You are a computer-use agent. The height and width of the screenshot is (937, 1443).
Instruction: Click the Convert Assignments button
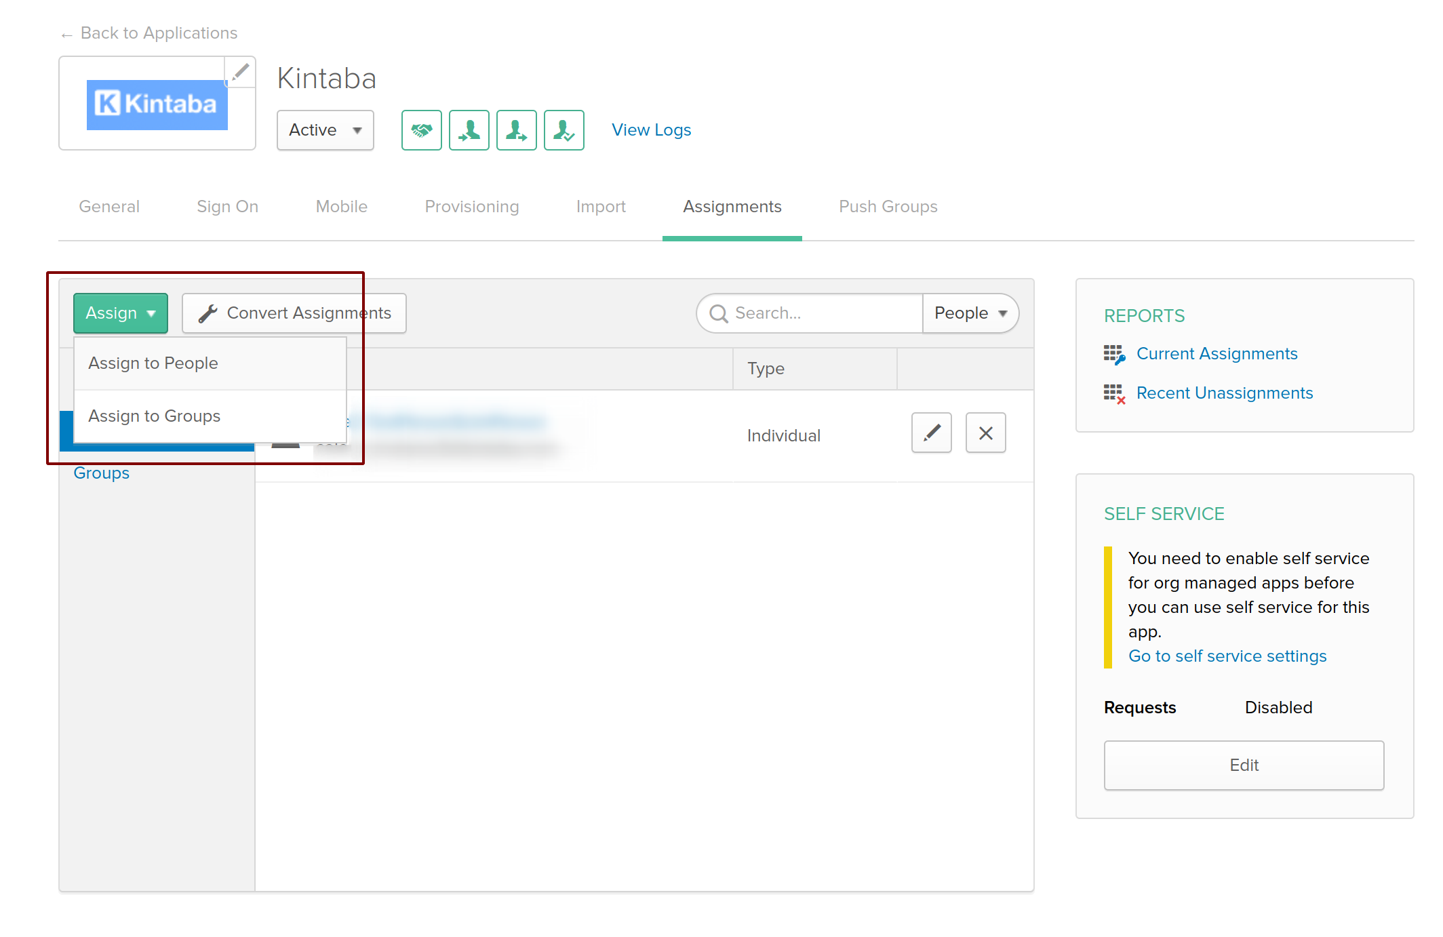point(294,313)
